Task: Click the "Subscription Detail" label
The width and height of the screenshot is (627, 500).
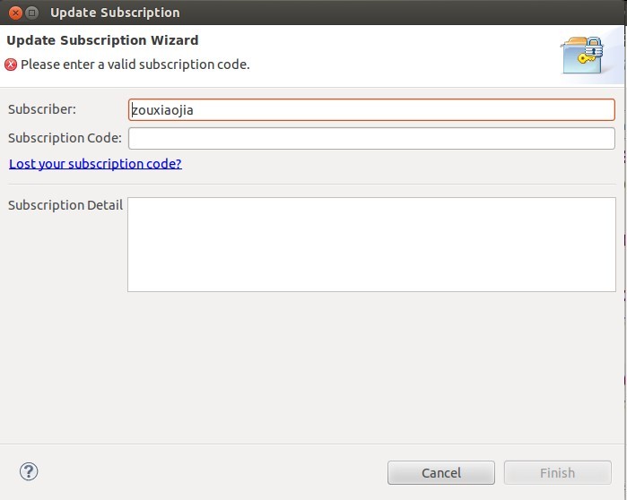Action: tap(65, 205)
